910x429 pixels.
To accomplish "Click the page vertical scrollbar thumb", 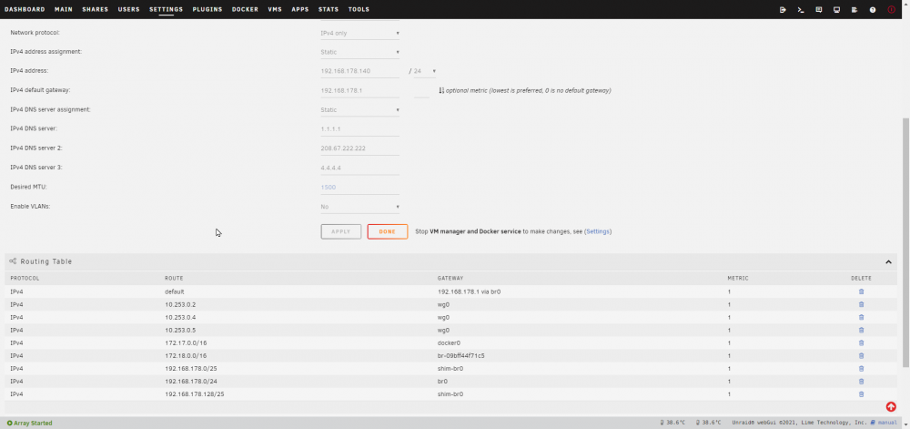I will click(x=906, y=241).
